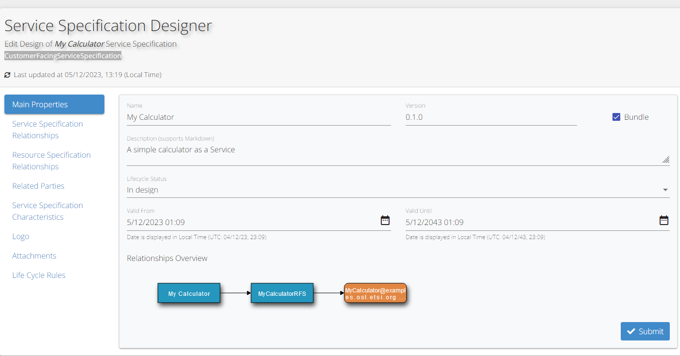This screenshot has width=680, height=356.
Task: Select the orange MyCalculator@examples resource node
Action: coord(375,293)
